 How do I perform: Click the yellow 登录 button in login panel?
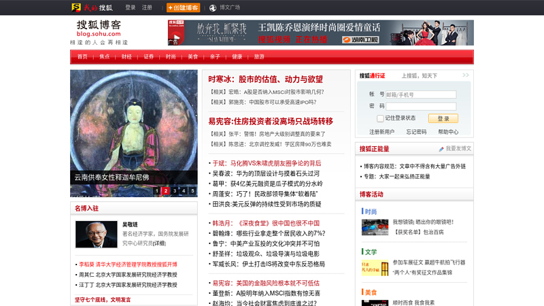443,118
